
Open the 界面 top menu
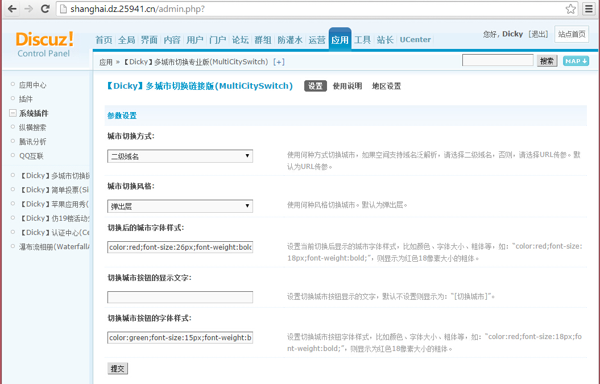tap(149, 40)
